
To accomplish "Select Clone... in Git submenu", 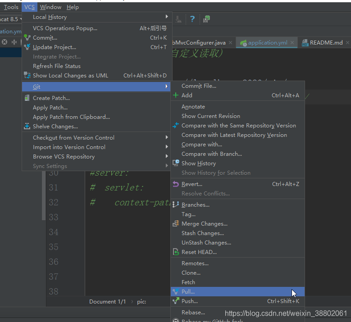I will pyautogui.click(x=237, y=272).
